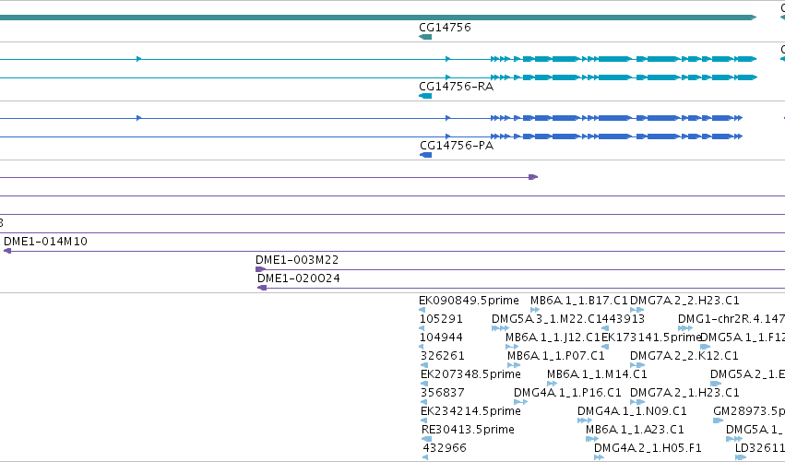Open EST label EK173141.5prime
This screenshot has height=462, width=785.
(650, 338)
